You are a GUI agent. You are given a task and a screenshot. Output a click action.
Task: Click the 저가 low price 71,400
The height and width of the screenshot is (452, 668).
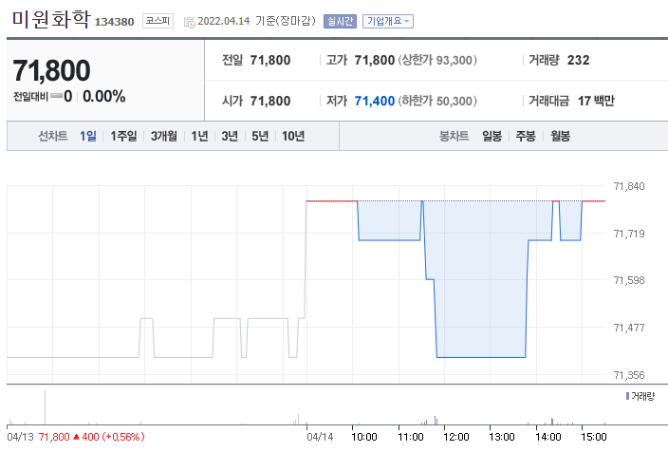(375, 101)
